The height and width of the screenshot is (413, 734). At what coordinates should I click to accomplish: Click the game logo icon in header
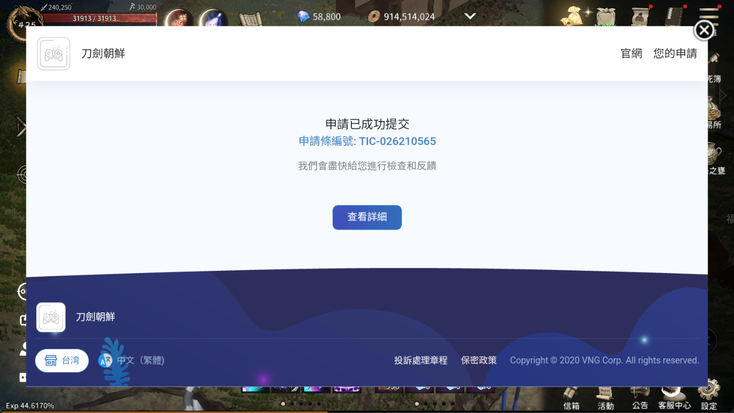(x=54, y=54)
